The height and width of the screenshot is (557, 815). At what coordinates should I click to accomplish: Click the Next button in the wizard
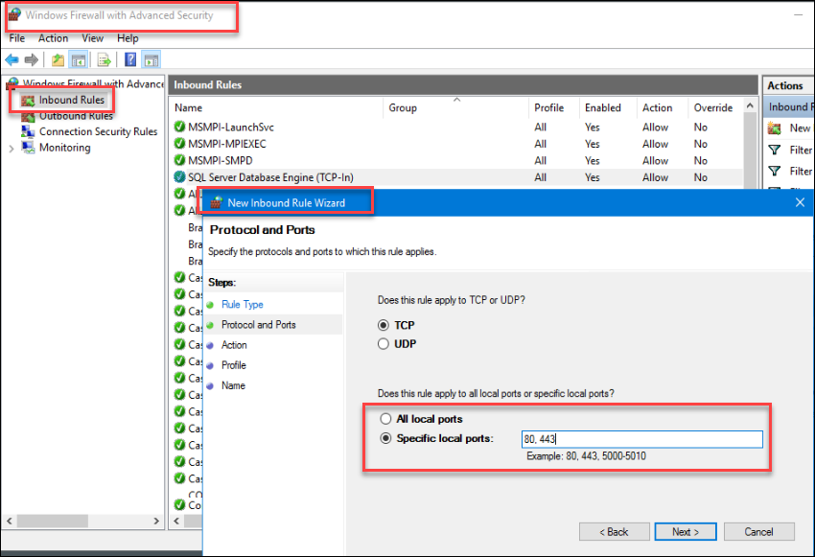pyautogui.click(x=685, y=531)
